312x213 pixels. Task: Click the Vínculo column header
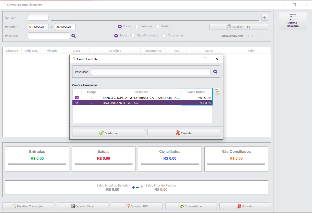pyautogui.click(x=52, y=51)
